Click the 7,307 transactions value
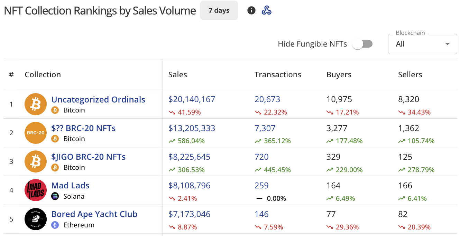The image size is (469, 236). point(265,128)
